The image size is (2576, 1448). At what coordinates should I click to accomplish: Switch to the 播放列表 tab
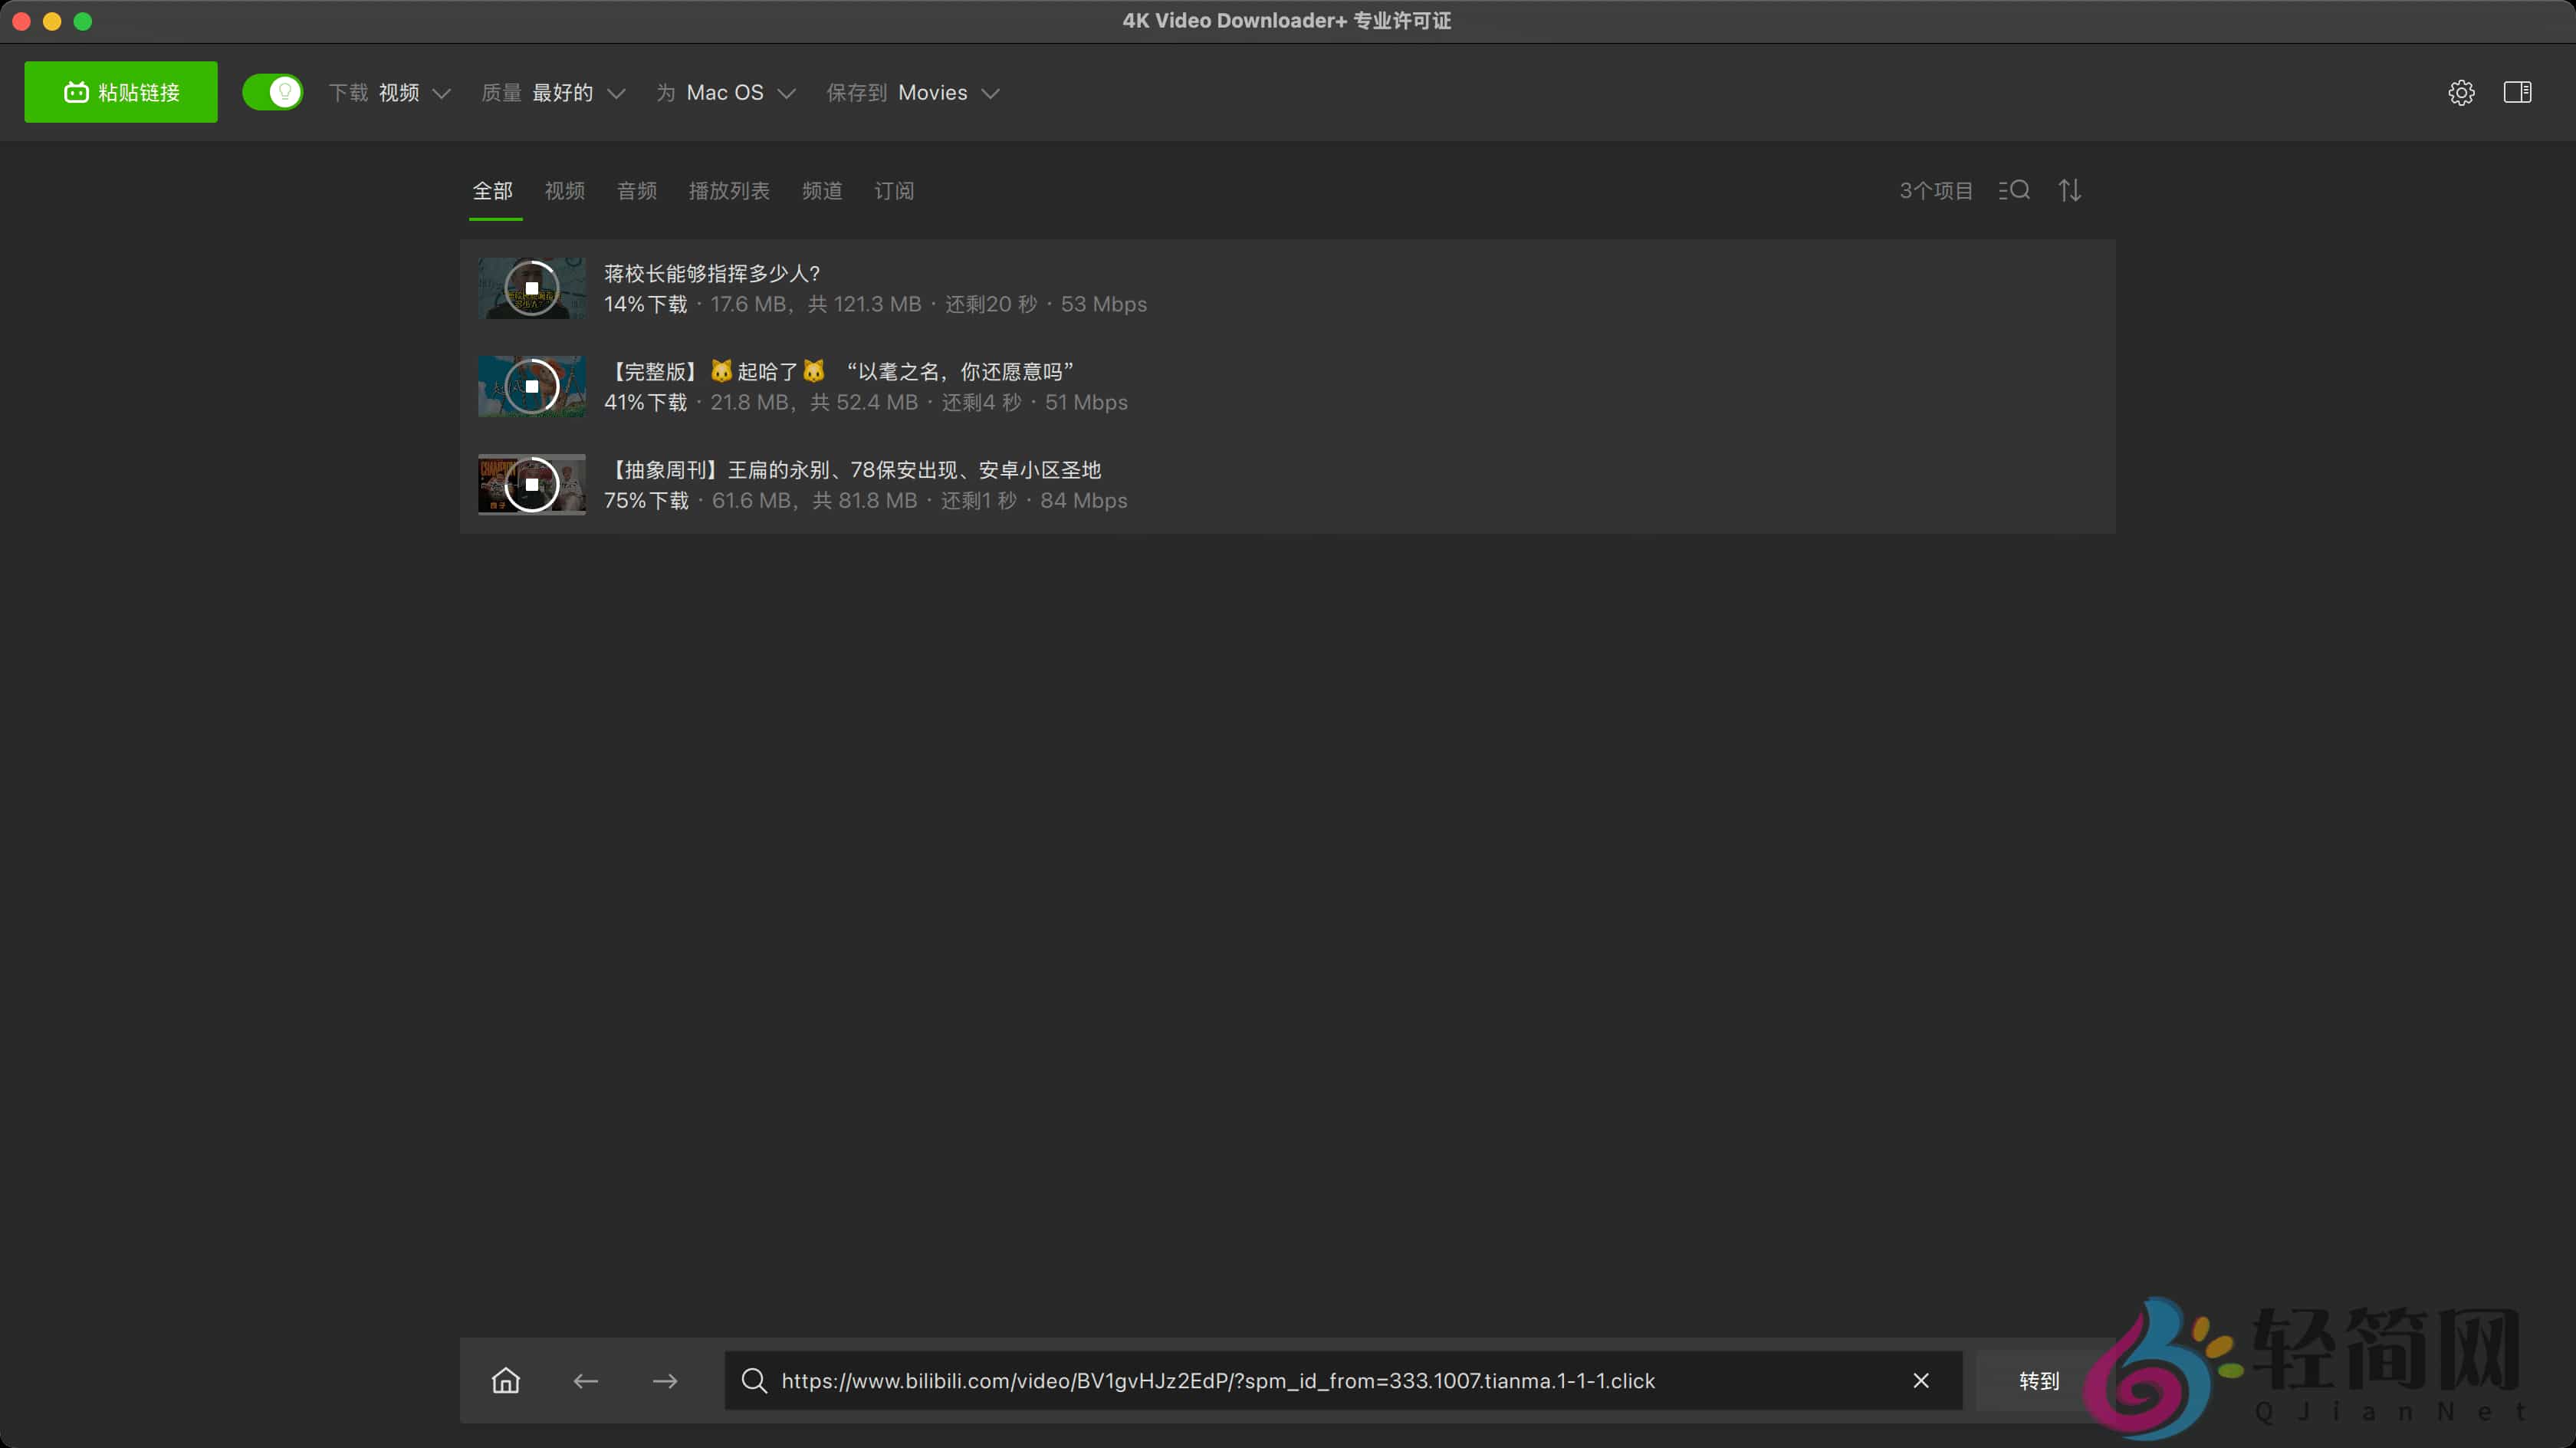tap(729, 191)
